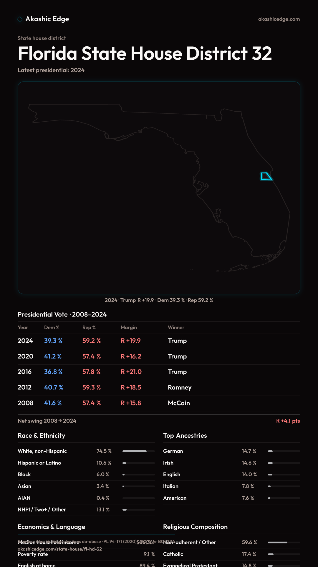Click the Race & Ethnicity section heading

42,436
